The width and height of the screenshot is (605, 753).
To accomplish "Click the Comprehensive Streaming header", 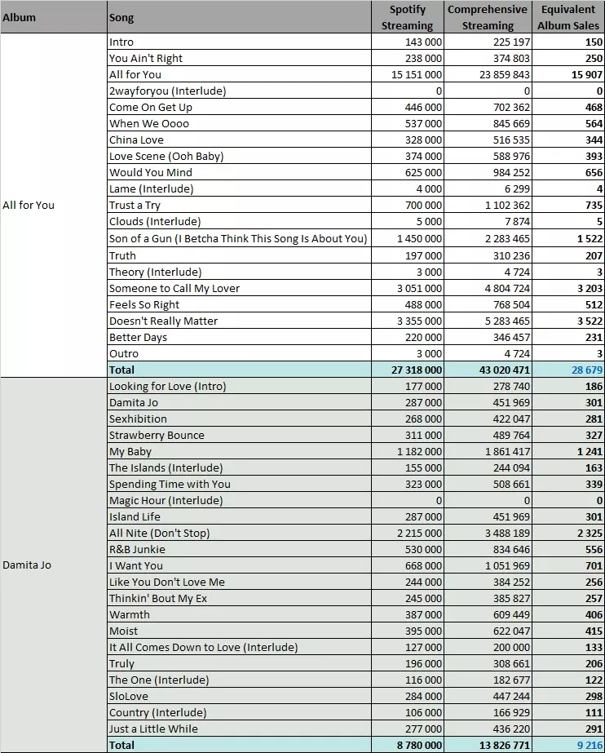I will [x=488, y=17].
